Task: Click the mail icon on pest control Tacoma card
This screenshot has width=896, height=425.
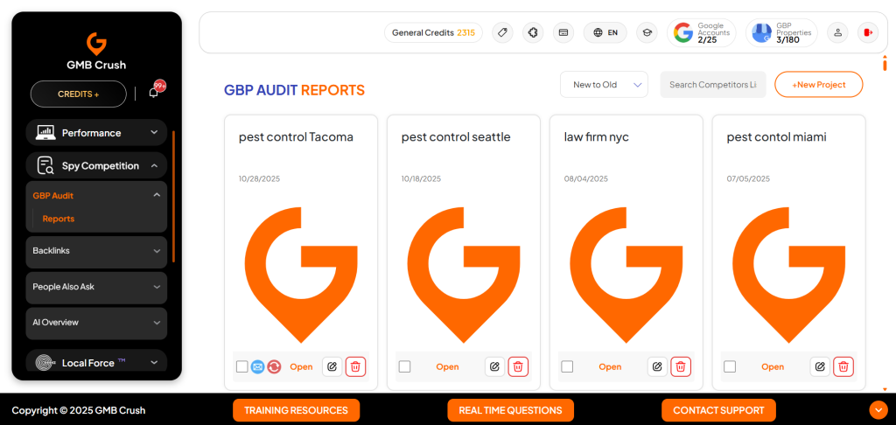Action: coord(258,366)
